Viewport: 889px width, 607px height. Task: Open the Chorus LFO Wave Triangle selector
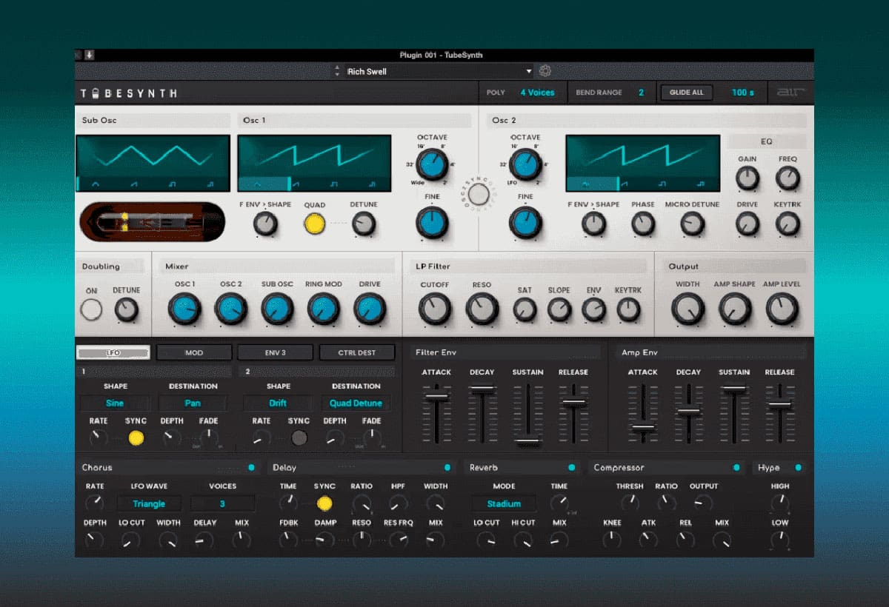(148, 504)
